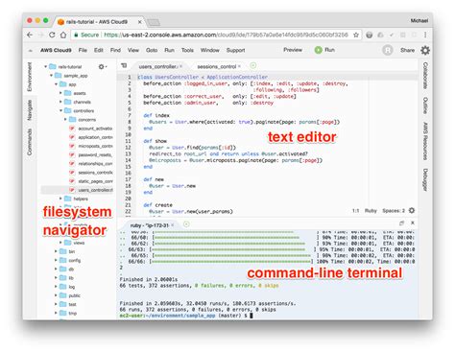Open the AWS Resources side panel
Screen dimensions: 455x352
tap(425, 141)
